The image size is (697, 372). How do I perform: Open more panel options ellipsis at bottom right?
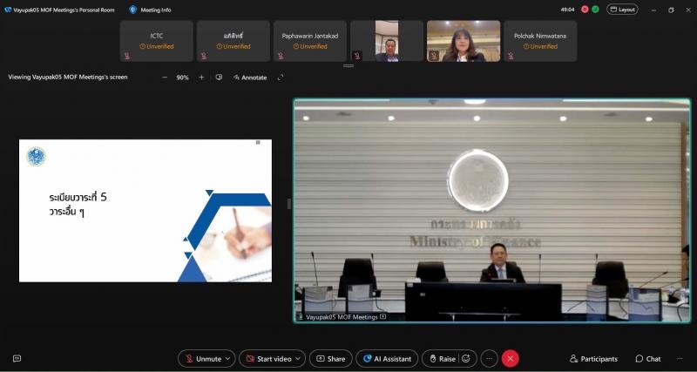tap(680, 359)
